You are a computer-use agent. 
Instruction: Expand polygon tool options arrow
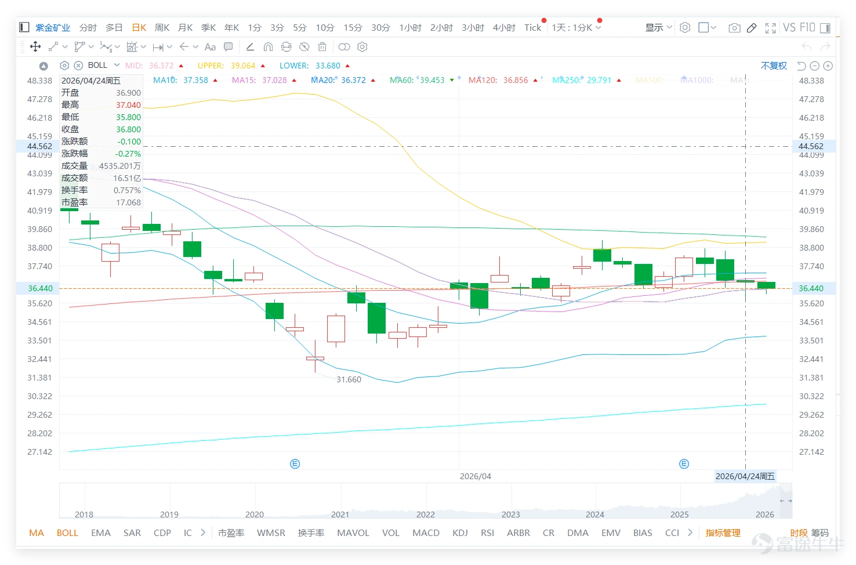(x=91, y=47)
